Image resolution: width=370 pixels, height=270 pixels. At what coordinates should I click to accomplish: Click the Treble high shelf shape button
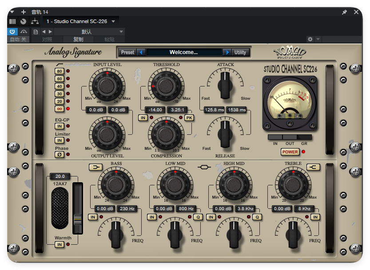click(x=313, y=167)
